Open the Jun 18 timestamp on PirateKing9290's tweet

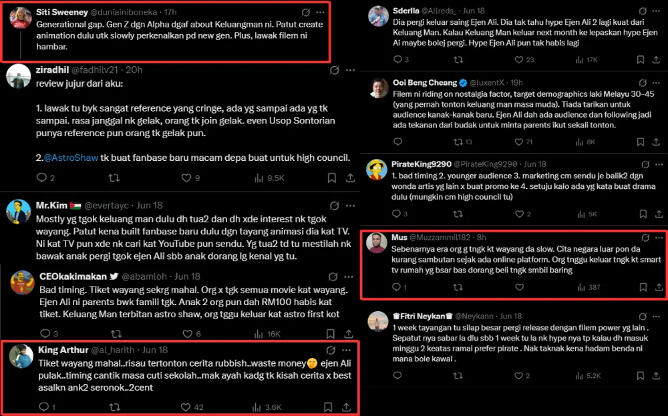[534, 164]
